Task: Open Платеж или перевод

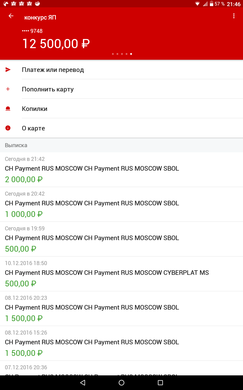Action: coord(122,70)
